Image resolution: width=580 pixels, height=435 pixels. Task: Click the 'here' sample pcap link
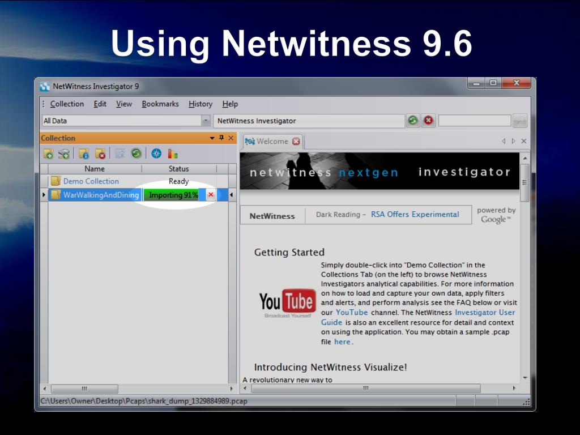click(342, 342)
